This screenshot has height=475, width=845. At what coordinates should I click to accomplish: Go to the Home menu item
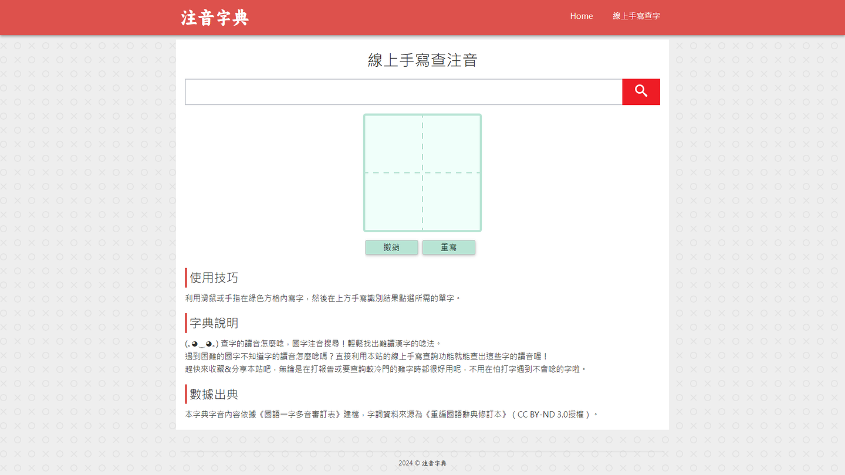click(581, 16)
